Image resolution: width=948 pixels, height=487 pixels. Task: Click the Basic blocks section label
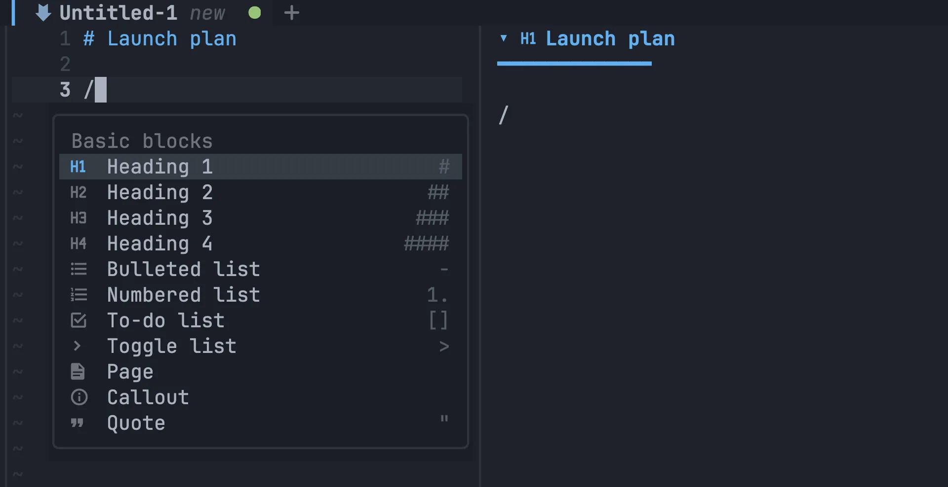142,141
